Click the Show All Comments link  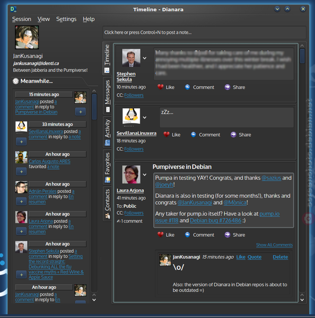coord(274,245)
